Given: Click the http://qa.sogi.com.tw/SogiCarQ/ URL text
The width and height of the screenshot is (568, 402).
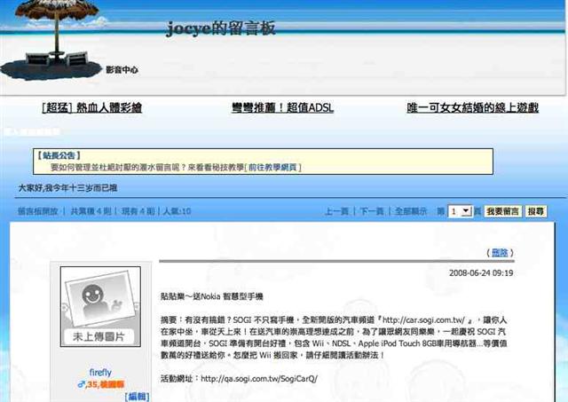Looking at the screenshot, I should pos(259,379).
